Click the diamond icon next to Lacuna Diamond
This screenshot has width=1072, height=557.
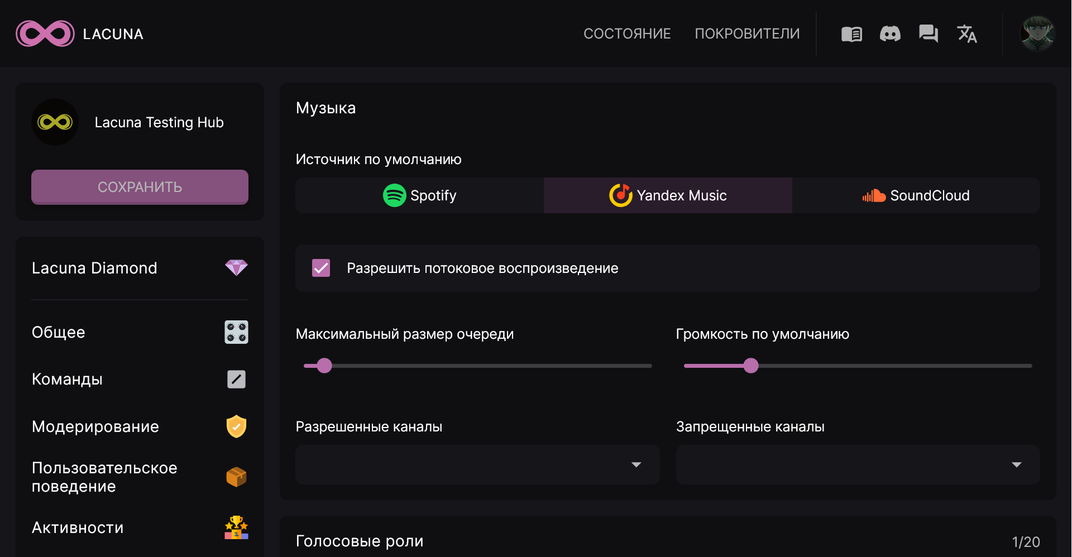(236, 267)
